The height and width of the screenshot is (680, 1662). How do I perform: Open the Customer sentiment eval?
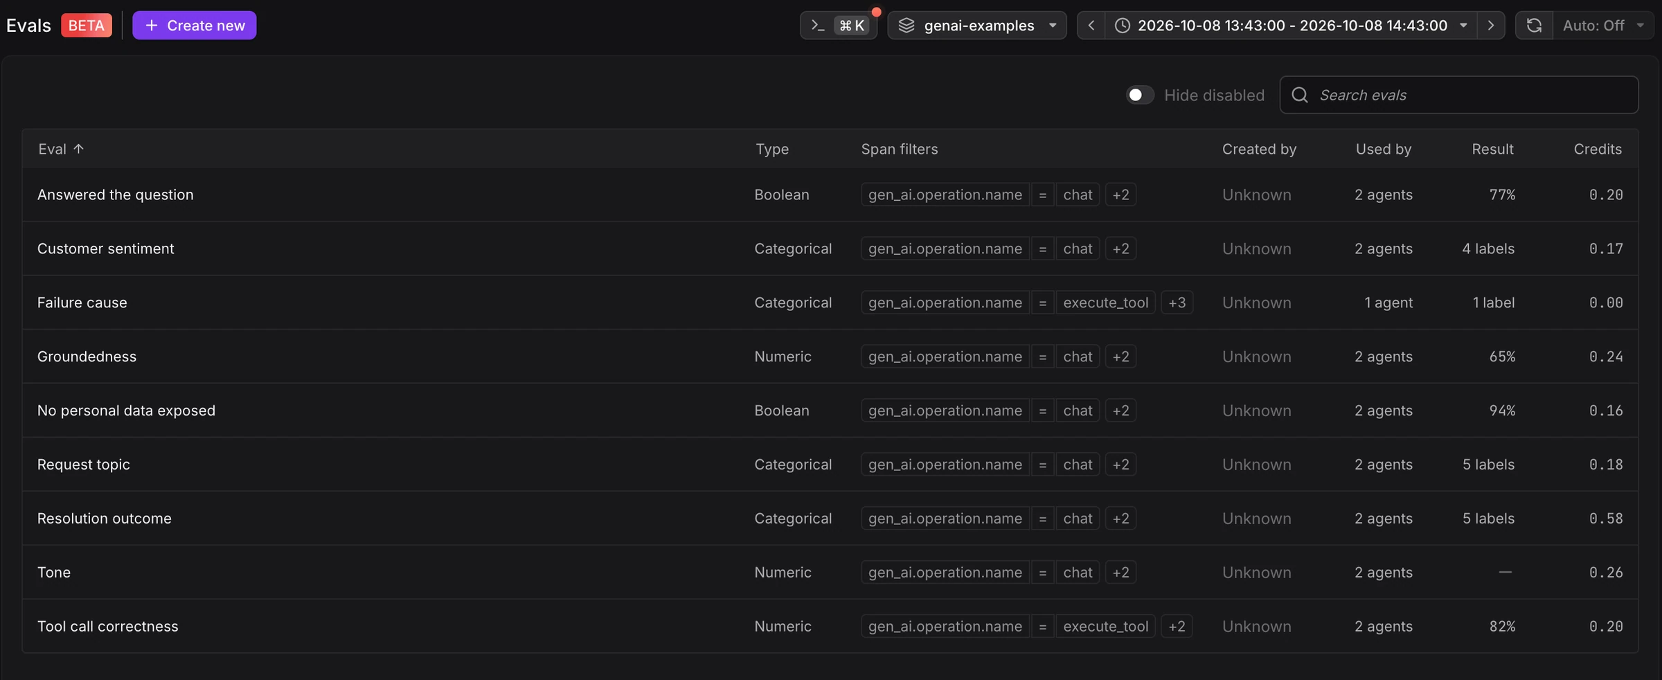click(106, 249)
